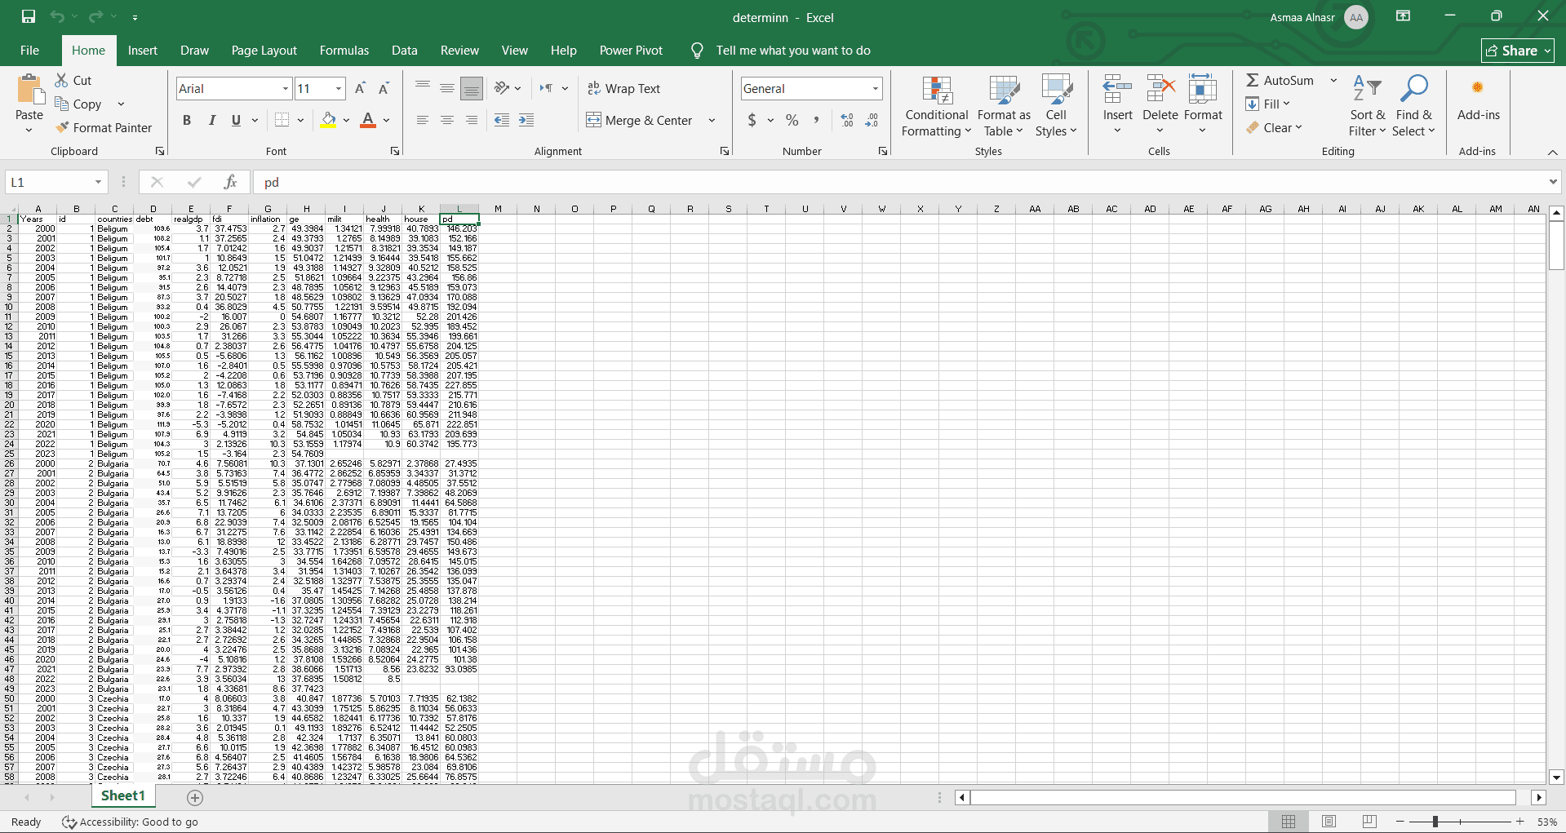Switch to the Insert tab

coord(143,51)
